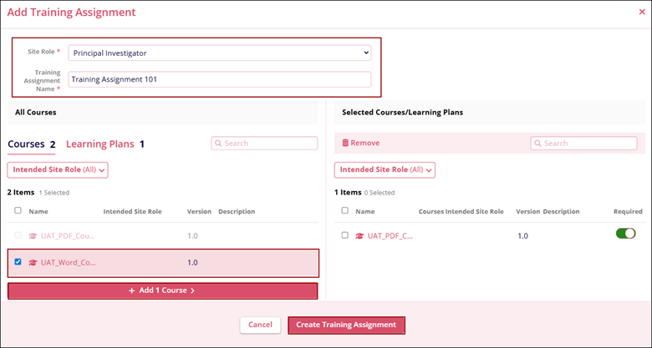Uncheck the UAT_Word_Co course checkbox
This screenshot has width=652, height=348.
point(18,262)
